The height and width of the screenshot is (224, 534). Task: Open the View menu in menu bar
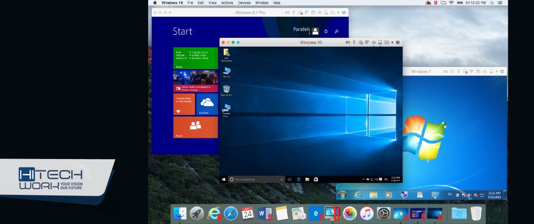(x=213, y=3)
